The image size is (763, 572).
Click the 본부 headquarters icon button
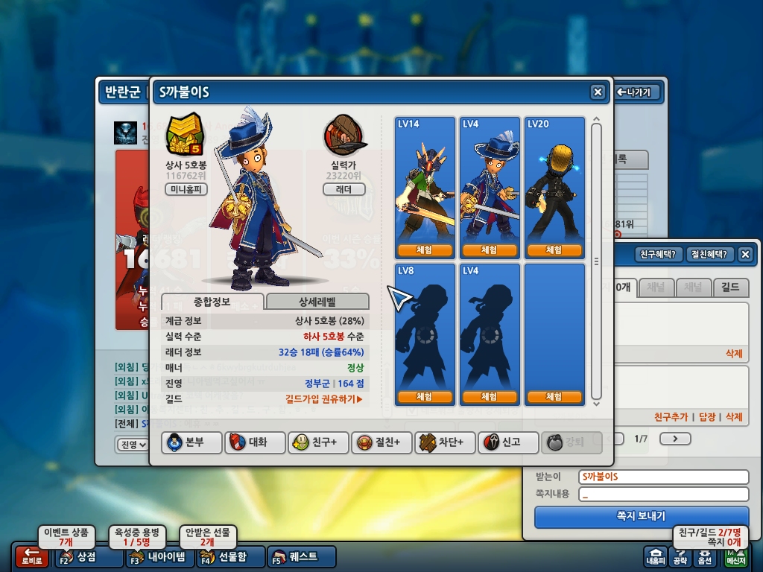click(191, 442)
